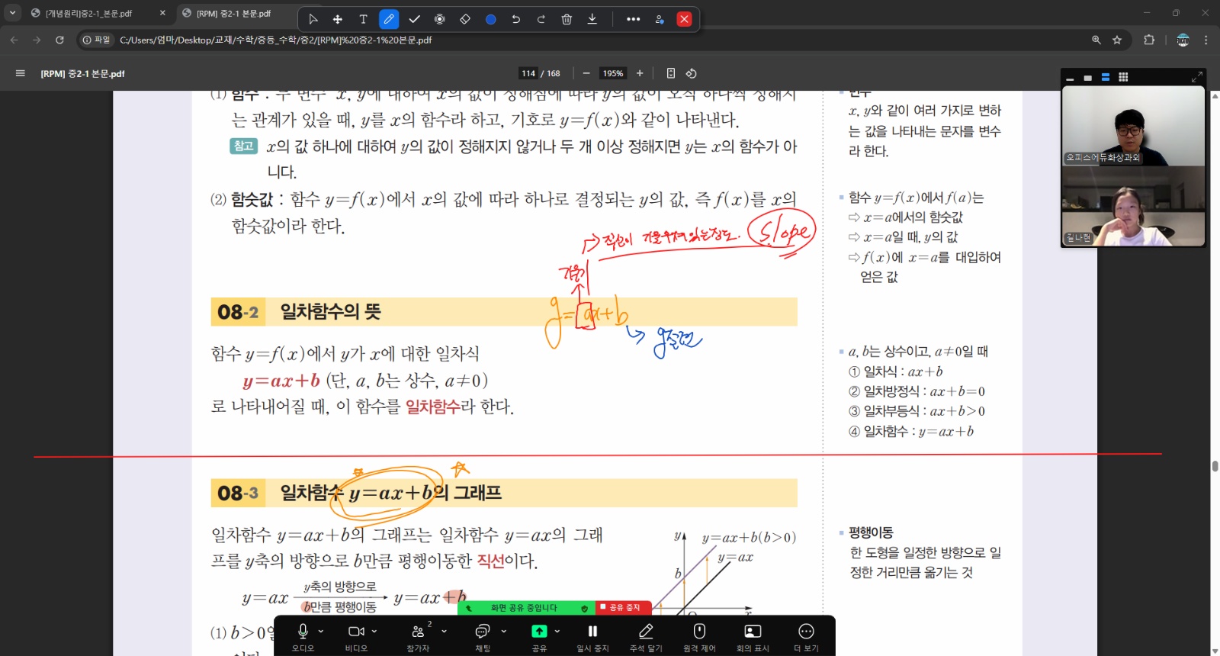Bookmark this page with the star

pos(1117,40)
